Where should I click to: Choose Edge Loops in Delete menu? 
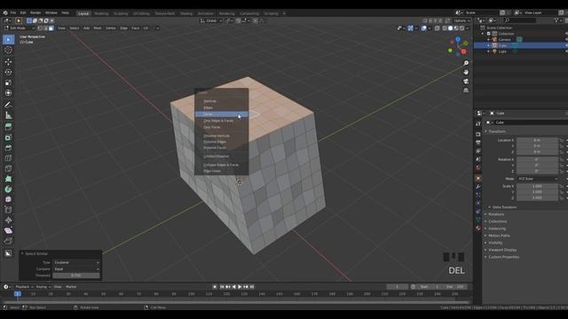(221, 171)
